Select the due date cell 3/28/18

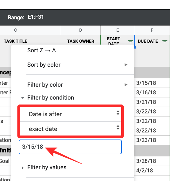(x=152, y=161)
